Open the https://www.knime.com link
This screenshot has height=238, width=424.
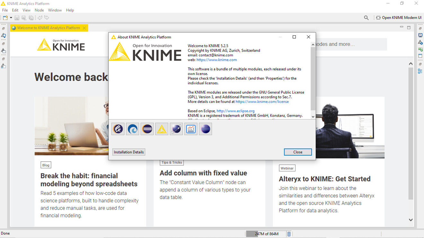(x=216, y=60)
